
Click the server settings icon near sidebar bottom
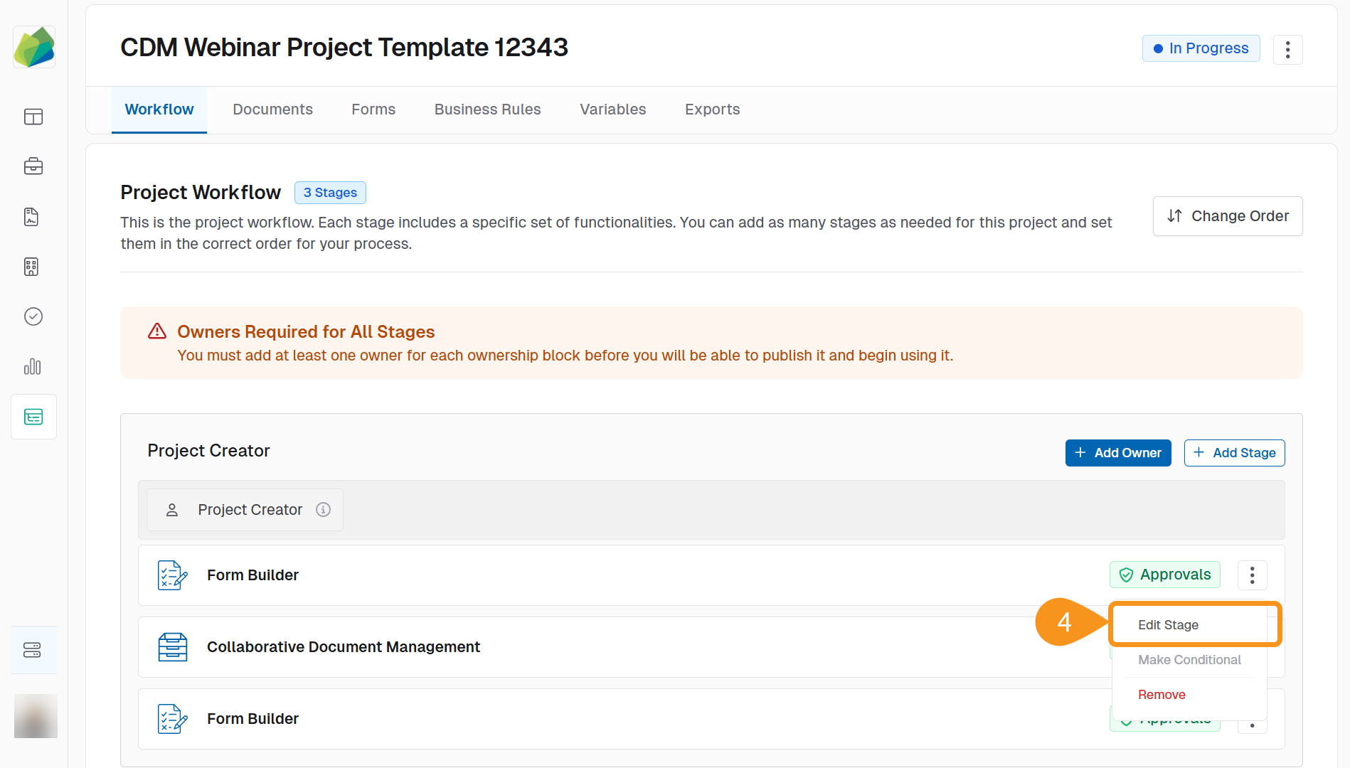[x=33, y=649]
